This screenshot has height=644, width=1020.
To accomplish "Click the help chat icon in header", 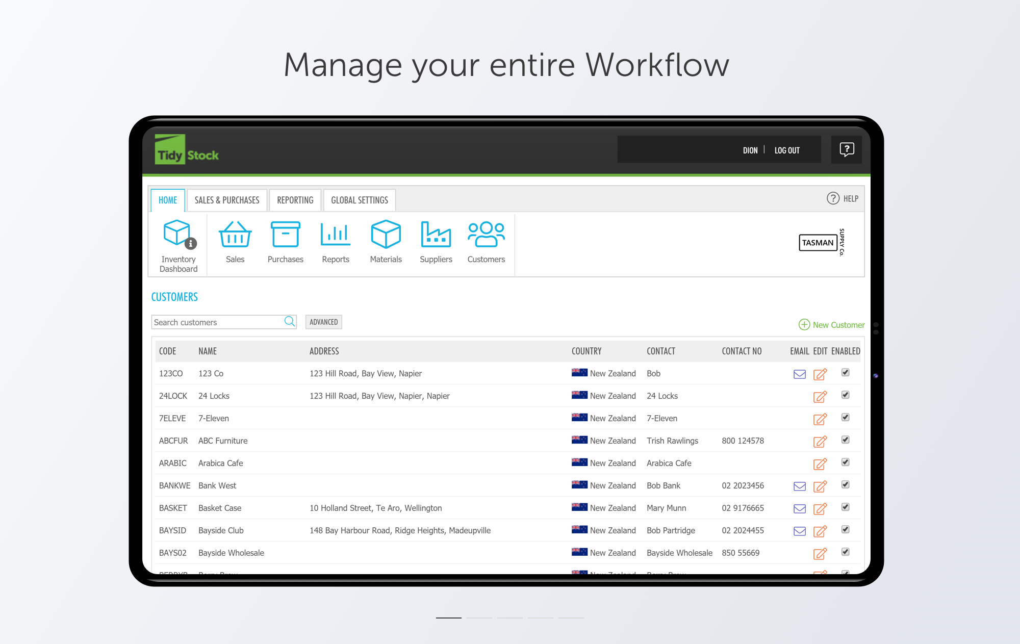I will (847, 150).
